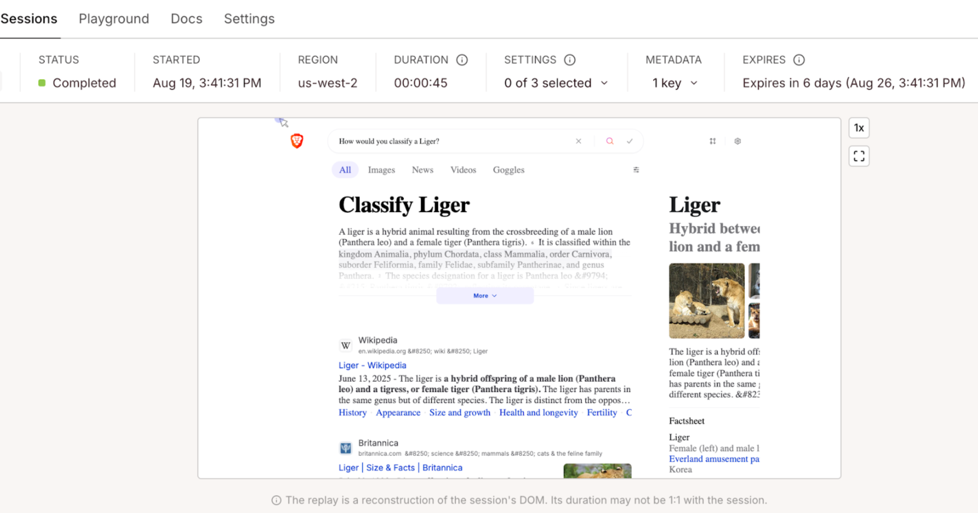
Task: Click the large liger photo in infobox
Action: click(707, 301)
